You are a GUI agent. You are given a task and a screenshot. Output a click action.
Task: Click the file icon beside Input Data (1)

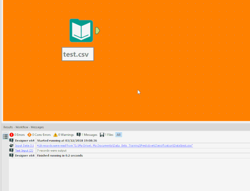(12, 145)
